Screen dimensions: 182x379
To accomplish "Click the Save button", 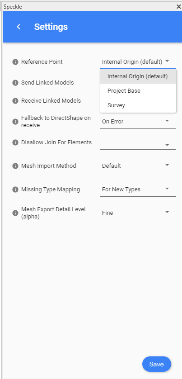I will 157,364.
